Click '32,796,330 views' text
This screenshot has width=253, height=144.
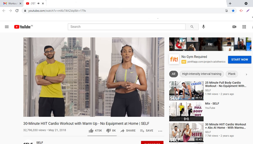pos(34,130)
